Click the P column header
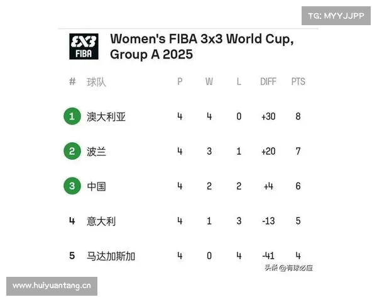Screen dimensions: 377x302 pos(180,82)
